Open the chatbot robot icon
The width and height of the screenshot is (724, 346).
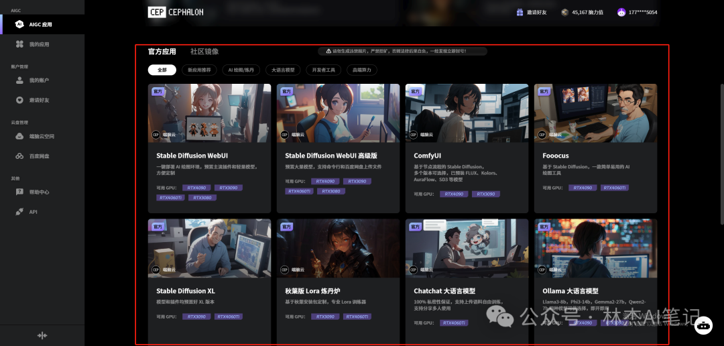(x=703, y=325)
